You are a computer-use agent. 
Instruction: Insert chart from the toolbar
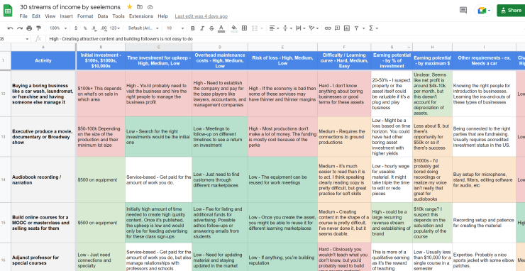click(347, 28)
